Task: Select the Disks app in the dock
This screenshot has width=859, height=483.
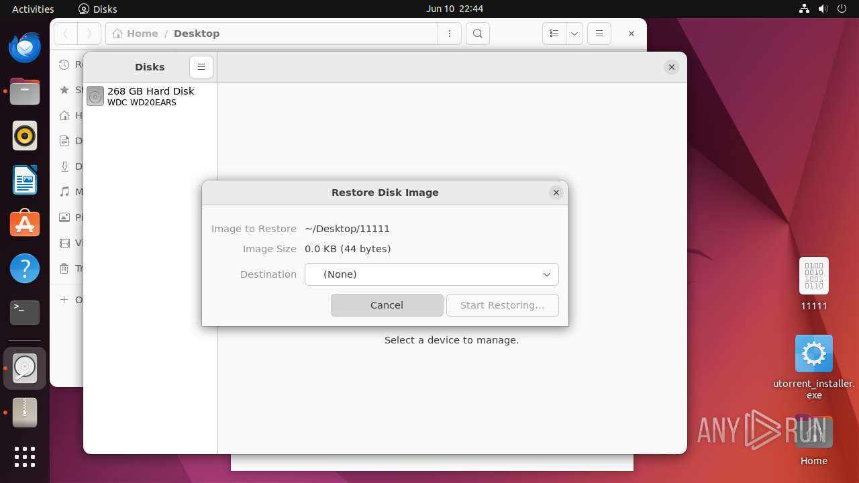Action: pos(25,368)
